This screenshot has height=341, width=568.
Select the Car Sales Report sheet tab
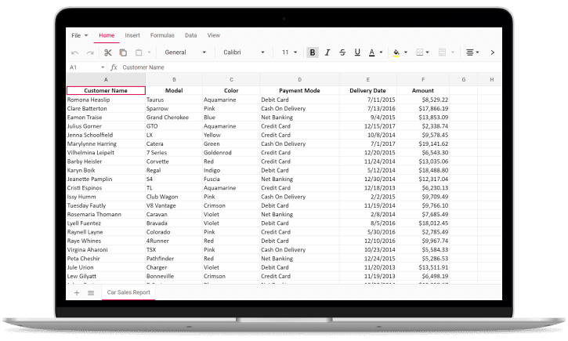pyautogui.click(x=128, y=292)
